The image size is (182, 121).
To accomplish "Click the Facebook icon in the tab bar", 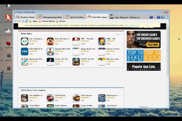I will pos(163,17).
